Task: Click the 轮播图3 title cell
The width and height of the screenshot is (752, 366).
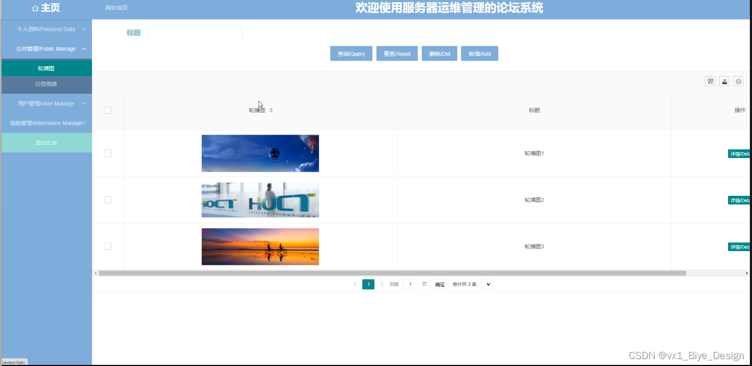Action: 534,246
